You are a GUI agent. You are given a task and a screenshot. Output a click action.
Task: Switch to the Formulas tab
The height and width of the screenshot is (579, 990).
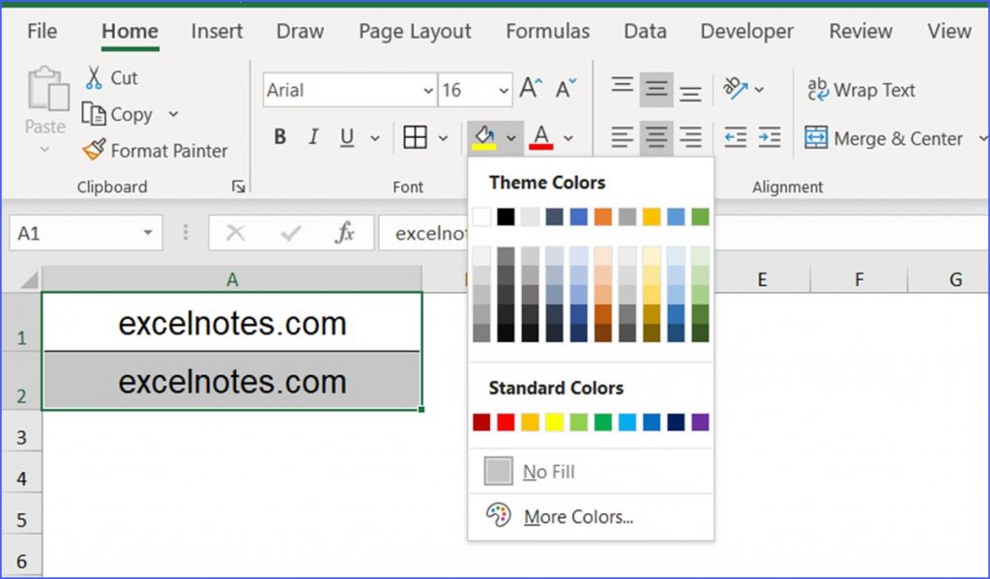547,31
